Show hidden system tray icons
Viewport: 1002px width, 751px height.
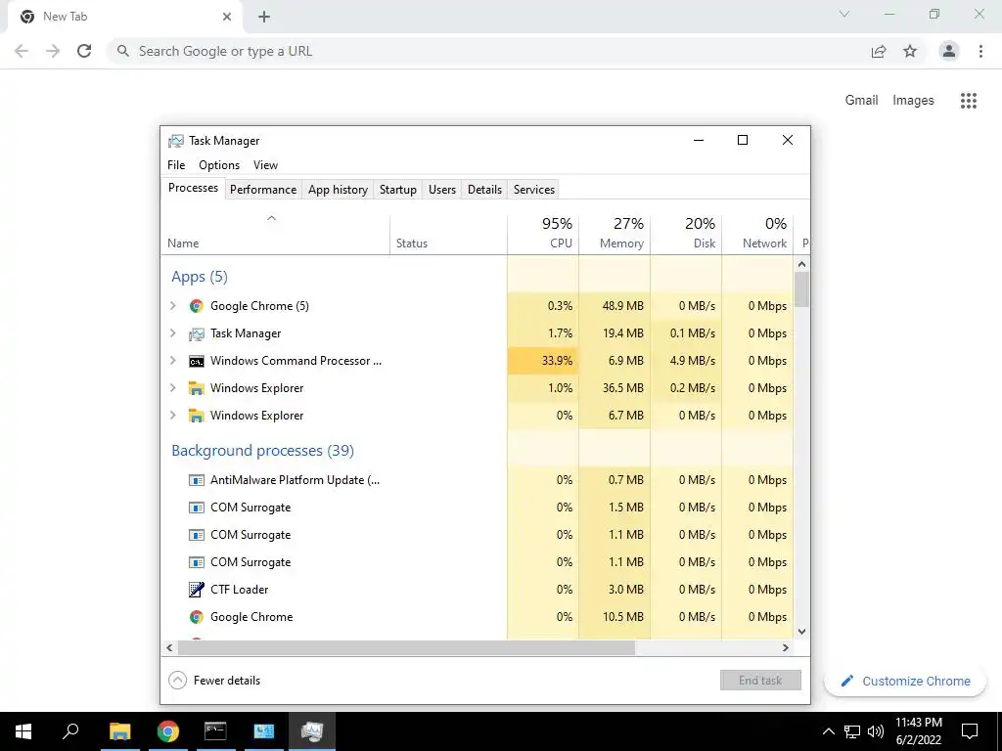828,731
